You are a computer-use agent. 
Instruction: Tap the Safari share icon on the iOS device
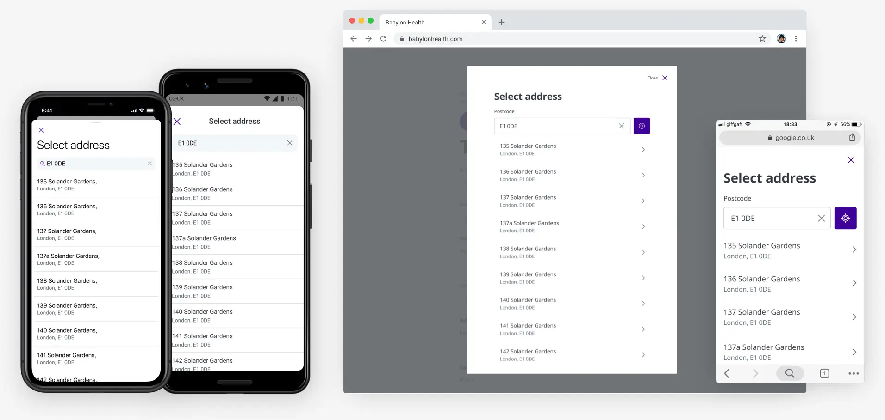852,137
